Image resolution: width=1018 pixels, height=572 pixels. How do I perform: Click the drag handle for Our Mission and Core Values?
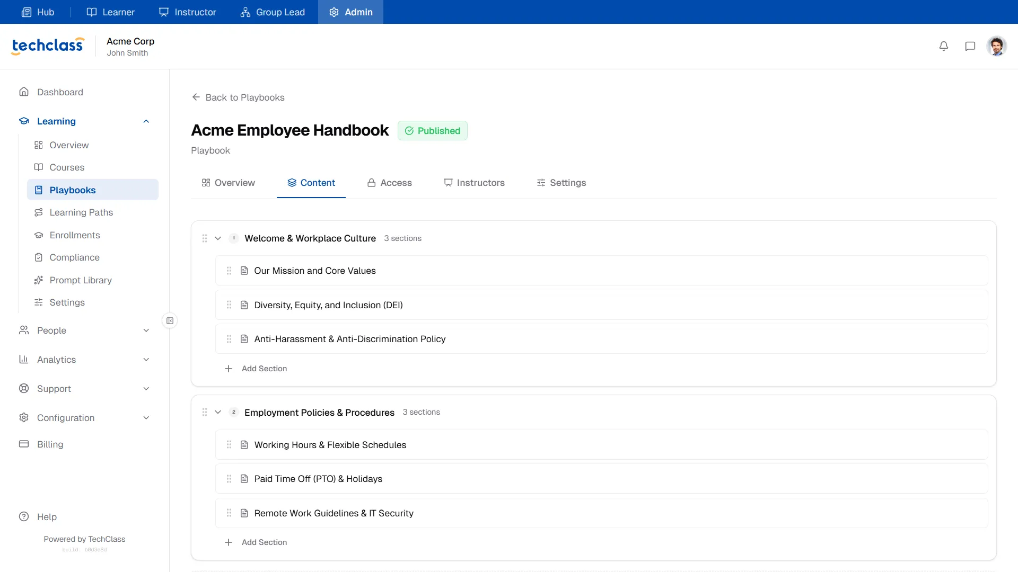[x=229, y=271]
